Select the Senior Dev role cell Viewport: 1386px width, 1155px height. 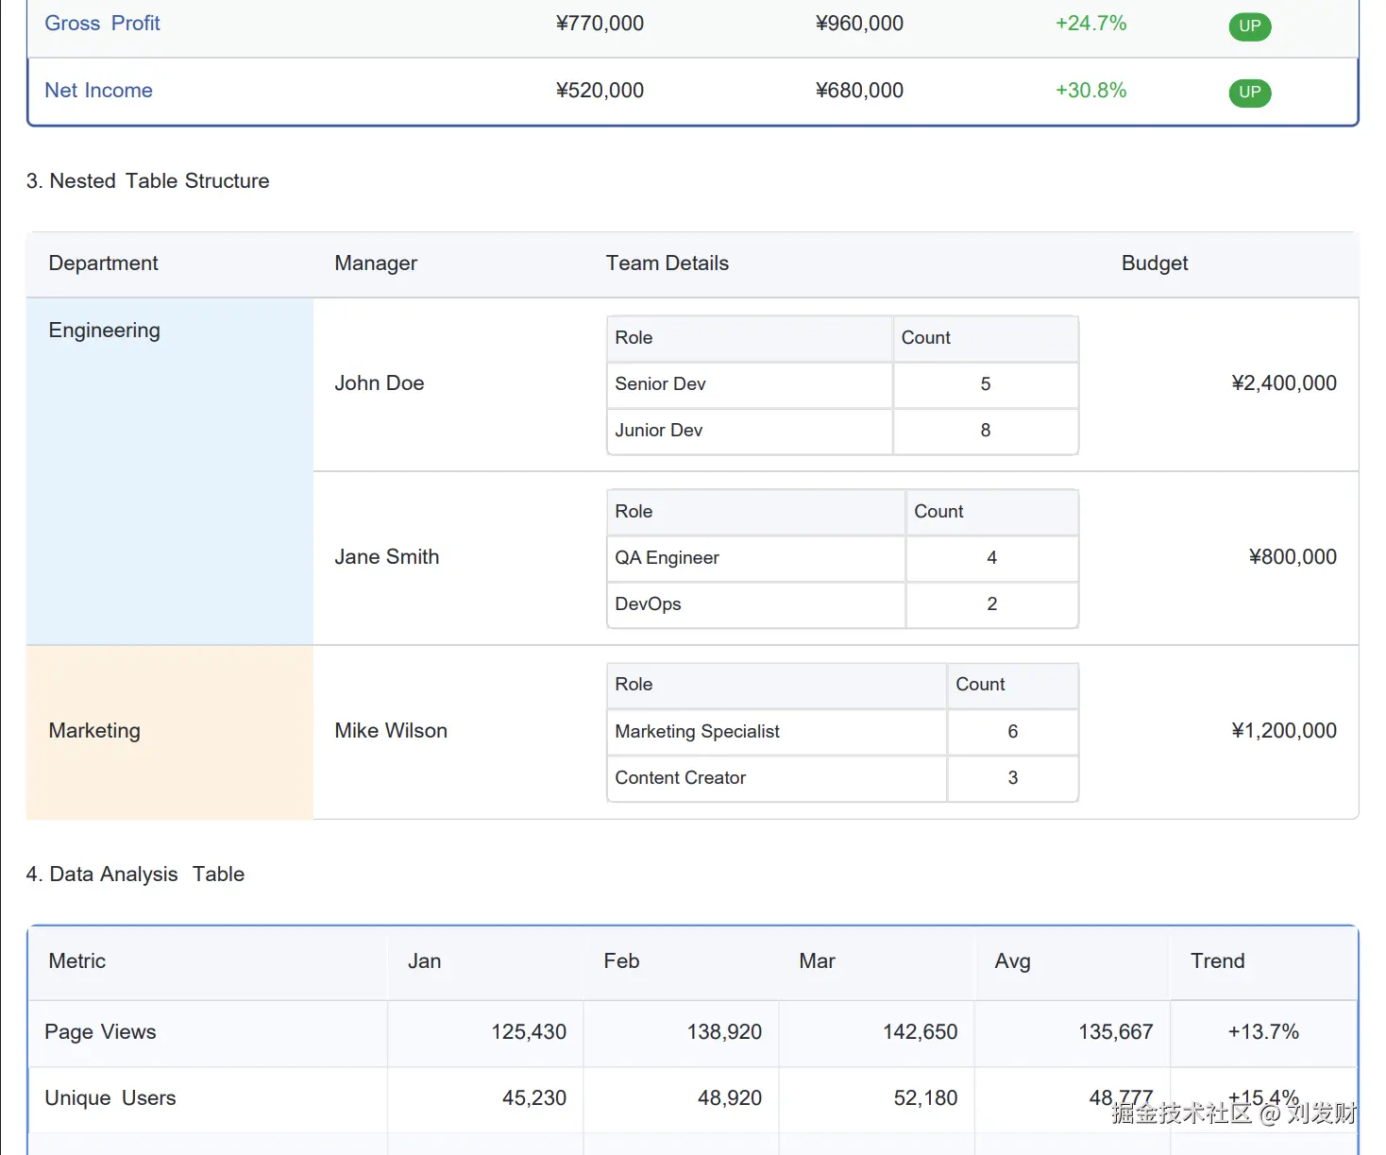tap(660, 384)
